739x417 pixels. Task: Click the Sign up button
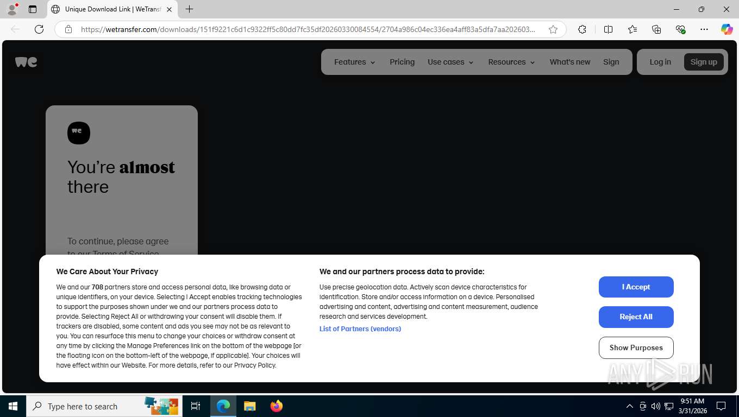pos(704,62)
